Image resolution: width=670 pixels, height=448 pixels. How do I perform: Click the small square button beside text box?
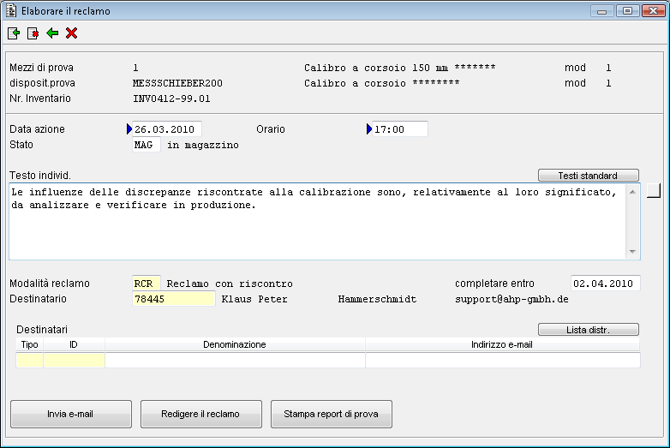coord(654,190)
